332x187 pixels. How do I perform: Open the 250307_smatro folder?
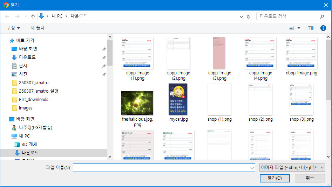coord(33,82)
